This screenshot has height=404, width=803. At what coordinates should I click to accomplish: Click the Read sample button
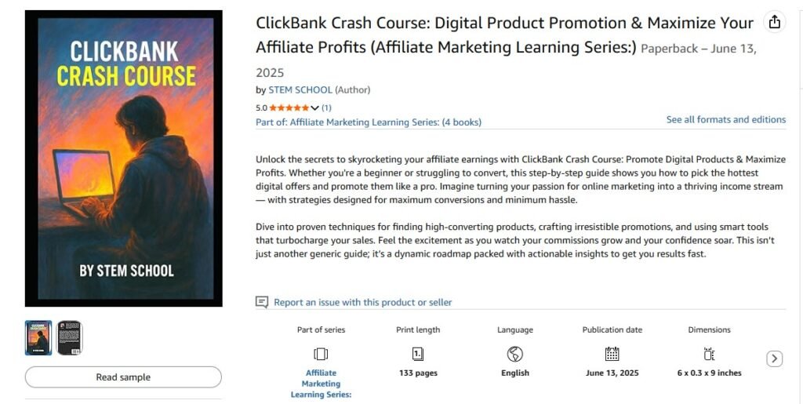click(x=123, y=377)
